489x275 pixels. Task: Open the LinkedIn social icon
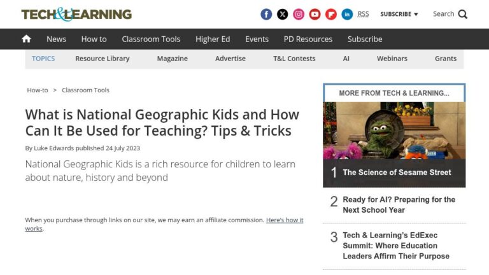pyautogui.click(x=347, y=15)
